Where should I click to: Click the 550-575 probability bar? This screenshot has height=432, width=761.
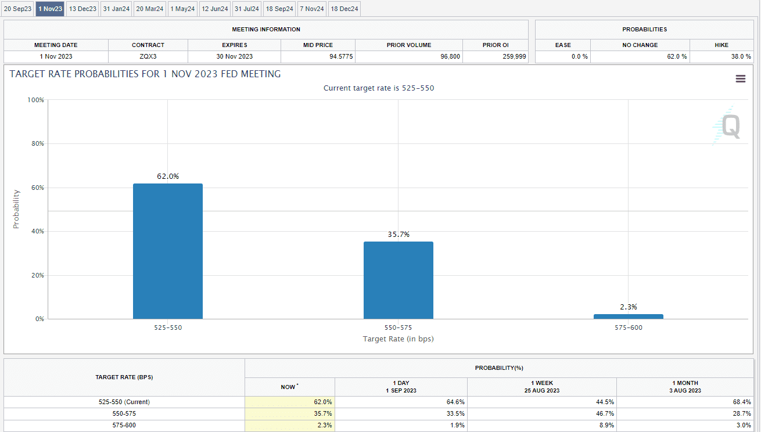point(399,280)
